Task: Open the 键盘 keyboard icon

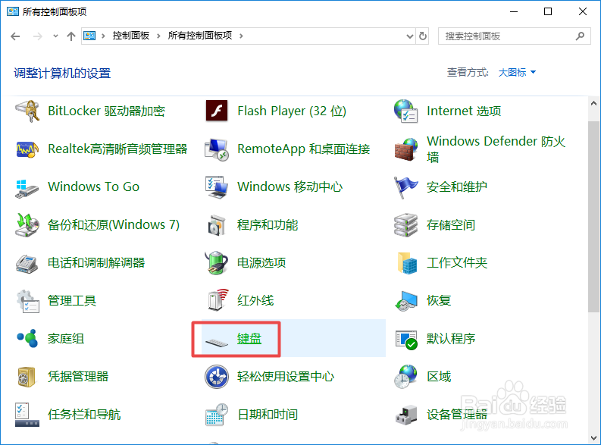Action: coord(217,341)
